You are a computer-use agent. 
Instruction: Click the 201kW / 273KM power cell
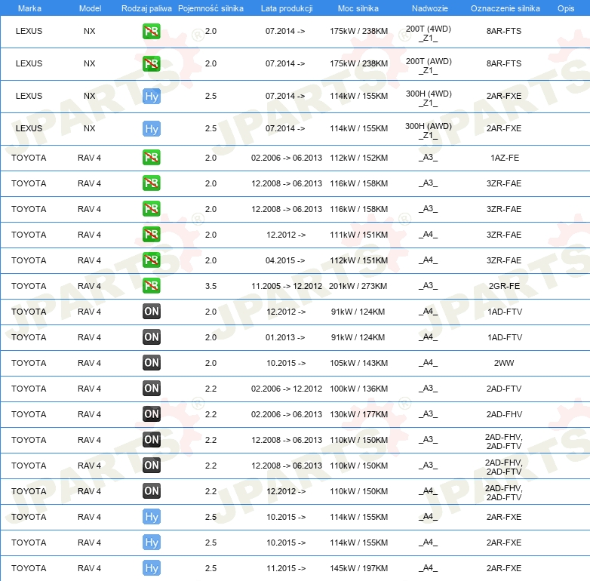pyautogui.click(x=358, y=286)
